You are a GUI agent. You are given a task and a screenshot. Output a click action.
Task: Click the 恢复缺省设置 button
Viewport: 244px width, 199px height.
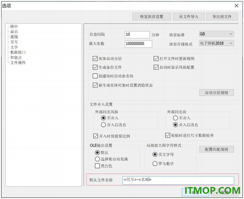(151, 16)
